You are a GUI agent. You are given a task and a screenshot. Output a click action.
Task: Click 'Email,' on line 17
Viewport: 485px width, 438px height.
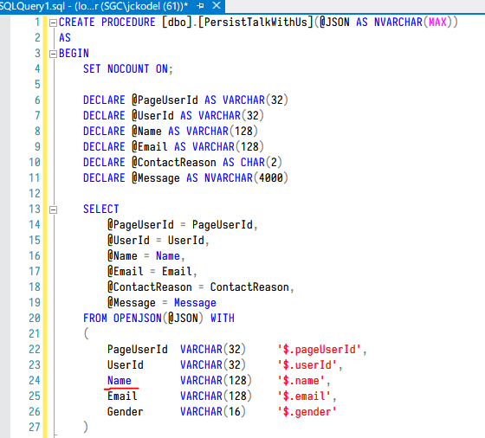[179, 272]
